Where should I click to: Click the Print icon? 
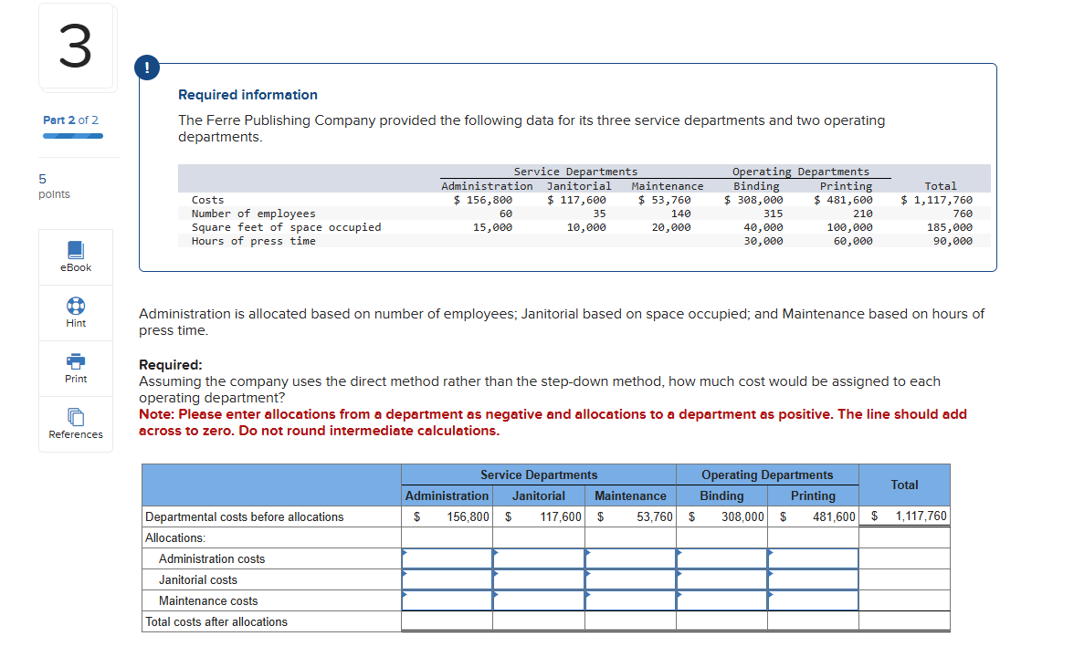[x=76, y=368]
